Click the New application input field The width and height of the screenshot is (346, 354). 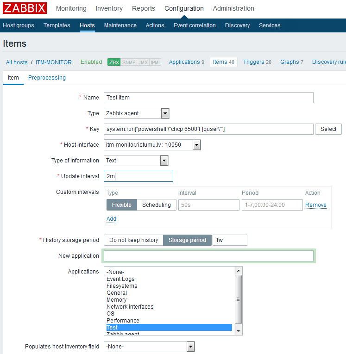coord(208,256)
